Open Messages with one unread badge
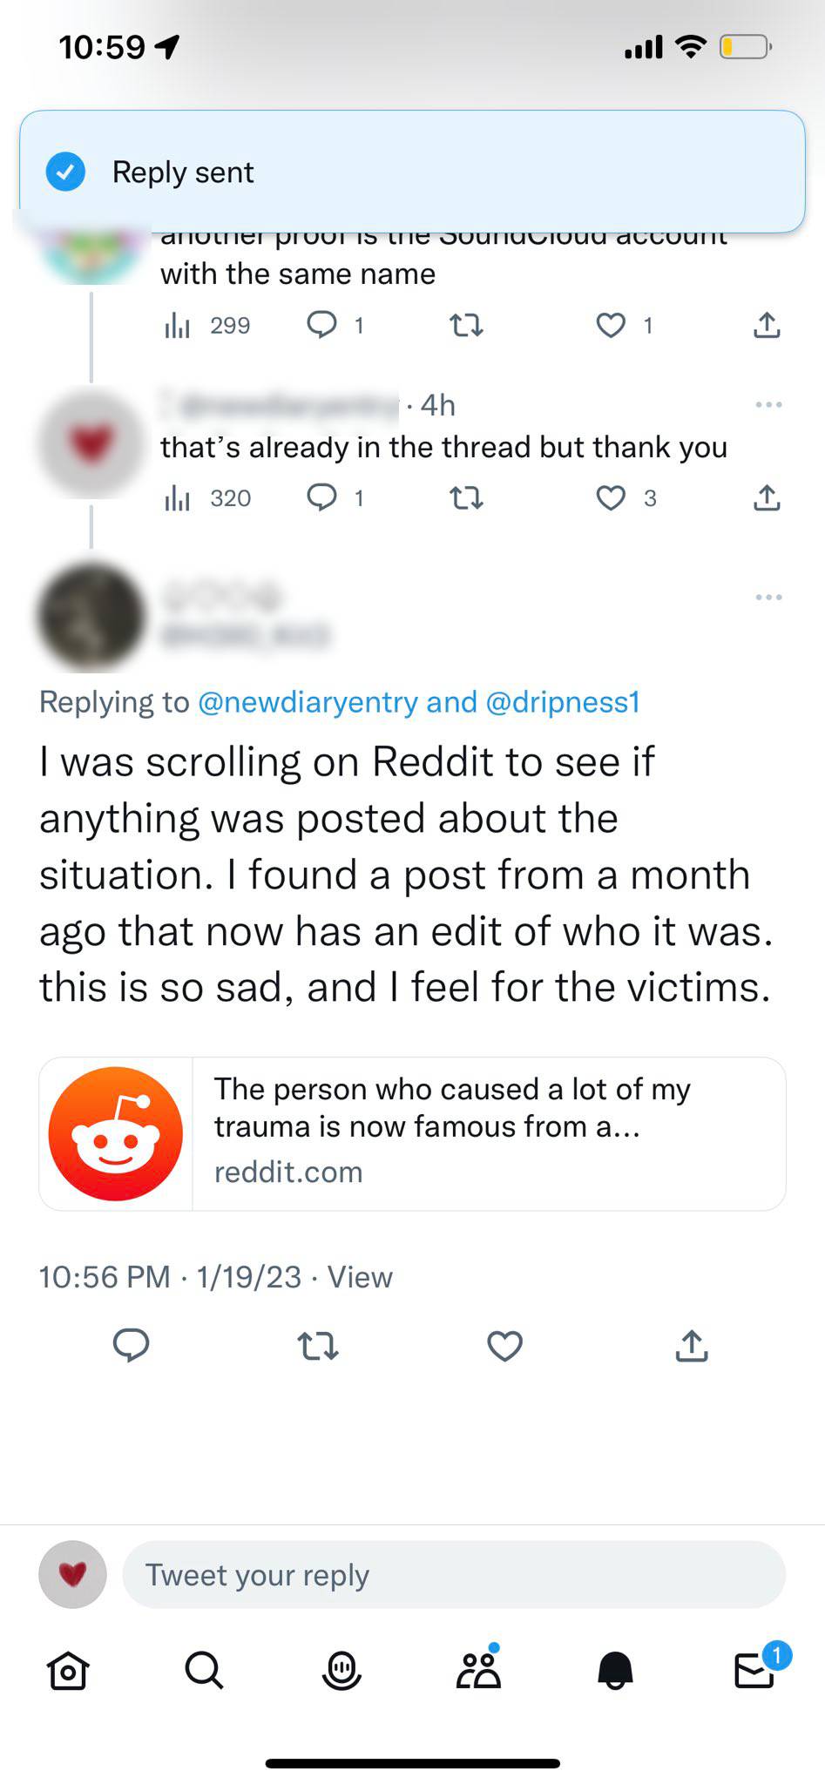The width and height of the screenshot is (825, 1784). point(754,1670)
